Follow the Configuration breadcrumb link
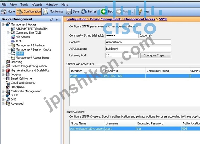The width and height of the screenshot is (200, 144). [76, 19]
